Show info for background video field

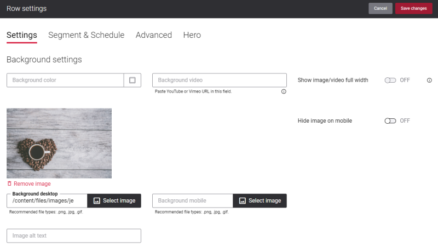pos(284,91)
